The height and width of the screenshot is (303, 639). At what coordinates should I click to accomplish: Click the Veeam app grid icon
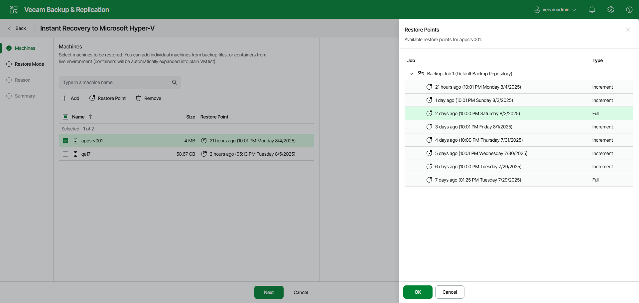pos(14,10)
